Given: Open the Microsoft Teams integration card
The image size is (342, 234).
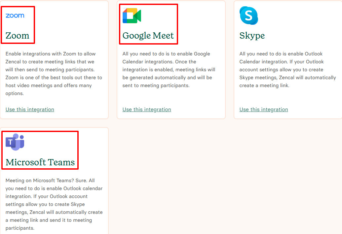Looking at the screenshot, I should [54, 182].
